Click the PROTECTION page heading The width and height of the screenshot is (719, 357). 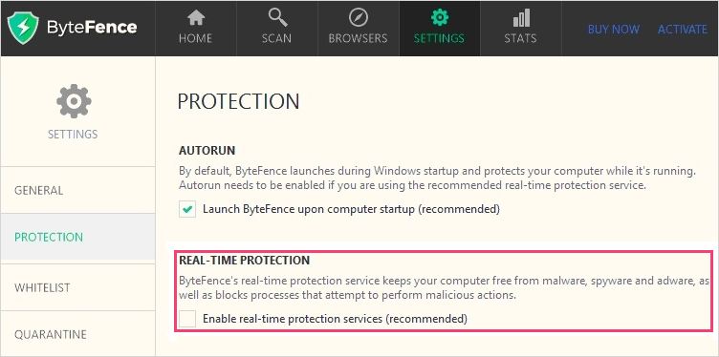pyautogui.click(x=238, y=101)
